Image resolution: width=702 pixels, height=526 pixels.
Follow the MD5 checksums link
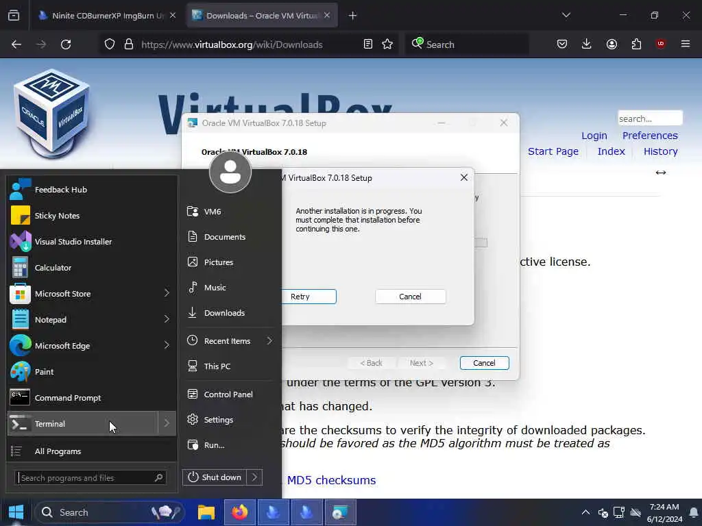click(x=331, y=480)
